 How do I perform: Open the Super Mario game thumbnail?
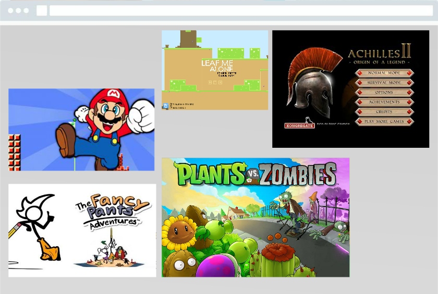coord(81,130)
